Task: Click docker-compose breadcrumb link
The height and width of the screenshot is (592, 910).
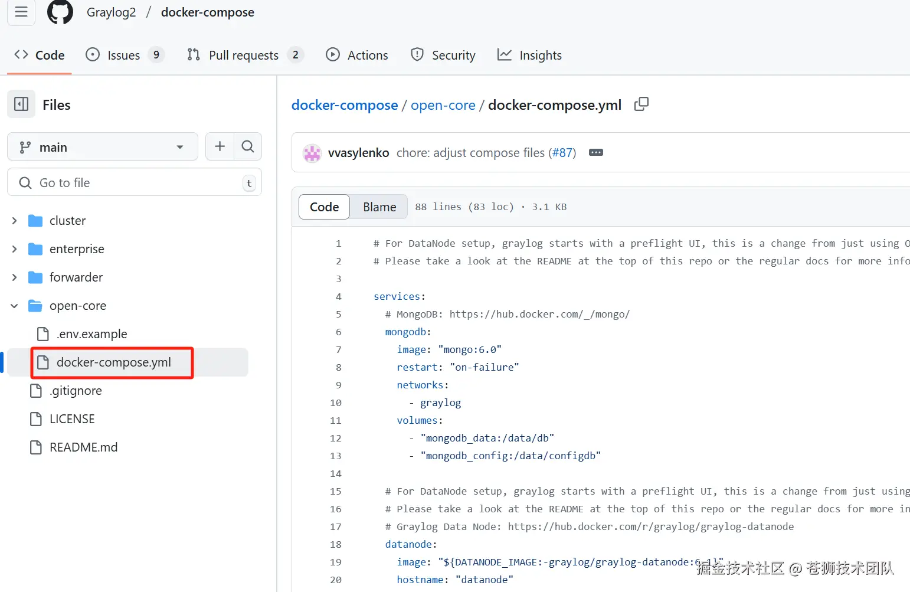Action: coord(345,105)
